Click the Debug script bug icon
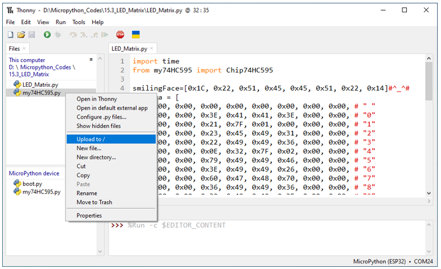 [58, 35]
